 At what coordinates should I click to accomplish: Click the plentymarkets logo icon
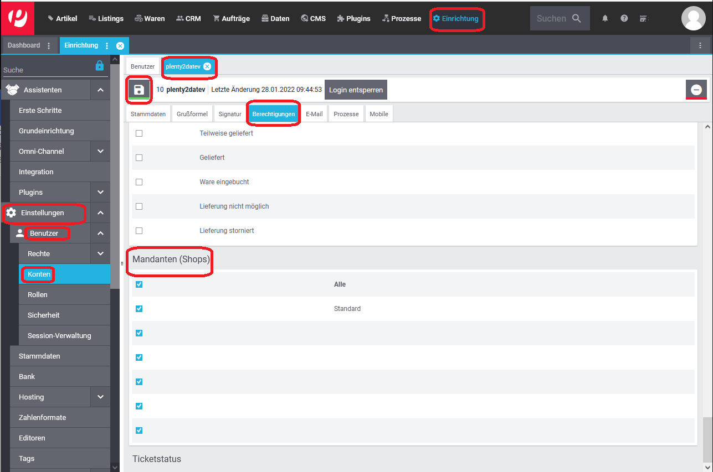pos(17,18)
